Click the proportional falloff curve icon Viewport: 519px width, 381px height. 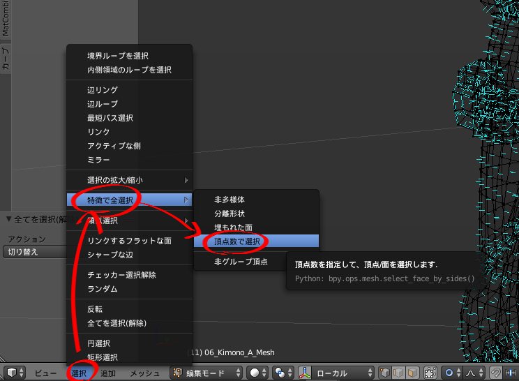(475, 373)
